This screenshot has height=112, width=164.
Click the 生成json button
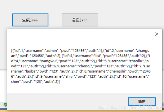coord(30,20)
